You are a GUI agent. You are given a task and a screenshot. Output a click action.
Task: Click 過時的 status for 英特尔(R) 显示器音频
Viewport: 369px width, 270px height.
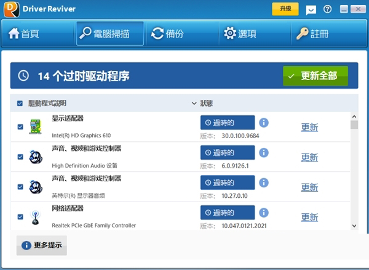[x=228, y=182]
